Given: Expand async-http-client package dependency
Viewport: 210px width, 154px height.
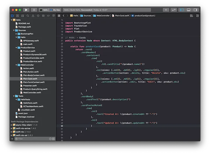Looking at the screenshot, I should click(x=11, y=125).
